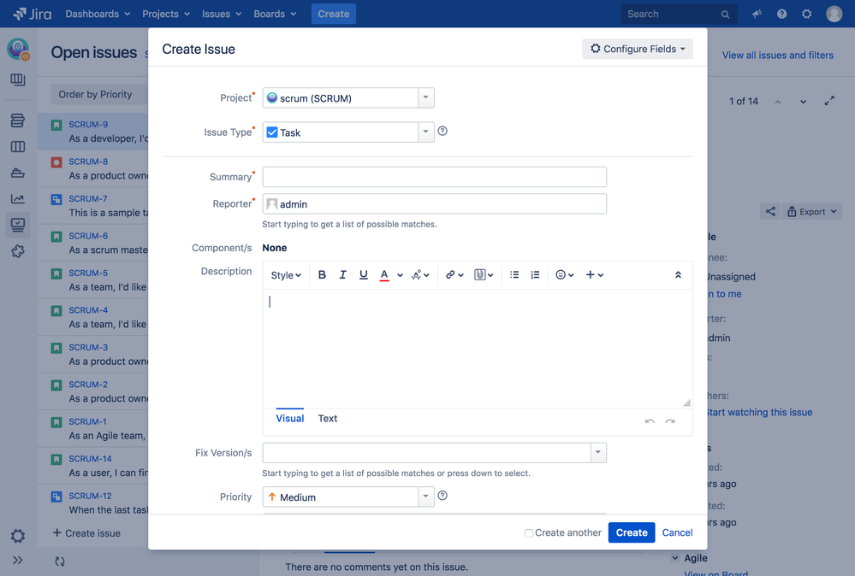855x576 pixels.
Task: Open help for Priority field
Action: tap(442, 496)
